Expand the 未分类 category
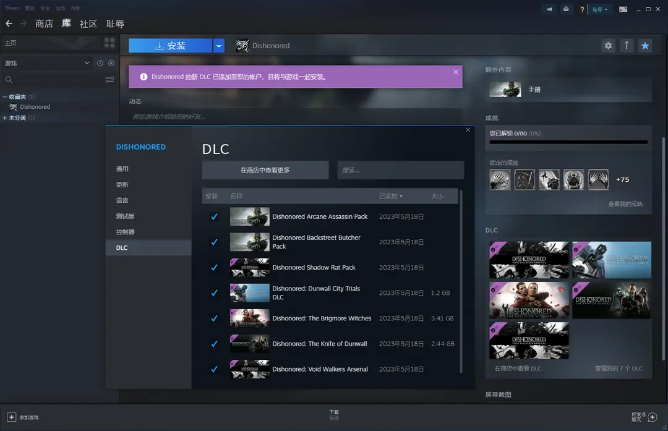This screenshot has height=431, width=668. tap(5, 118)
